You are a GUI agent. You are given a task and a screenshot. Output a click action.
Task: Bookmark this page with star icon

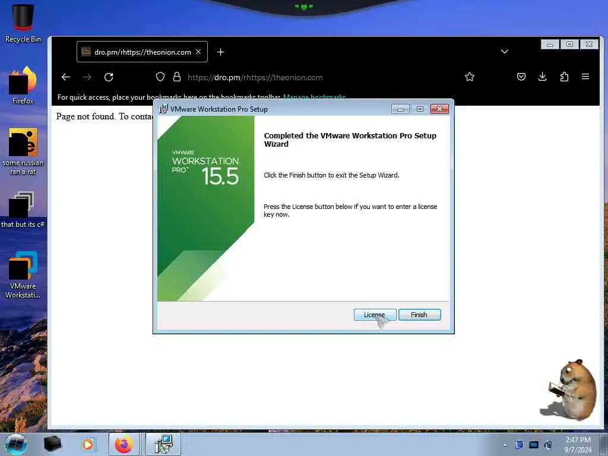tap(470, 77)
